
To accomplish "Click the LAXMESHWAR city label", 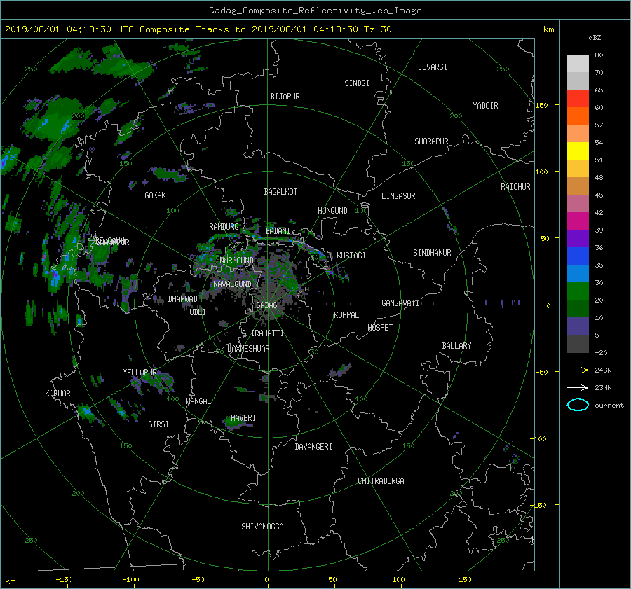I will 248,349.
